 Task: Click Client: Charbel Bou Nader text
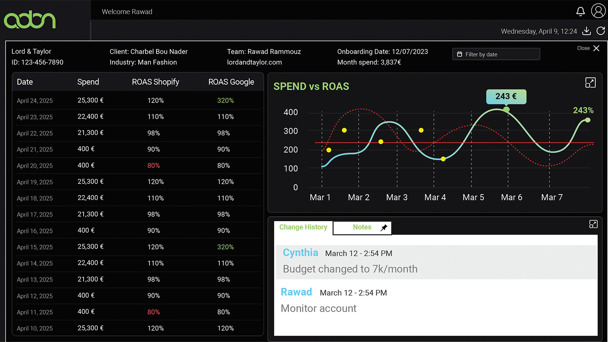click(x=149, y=52)
